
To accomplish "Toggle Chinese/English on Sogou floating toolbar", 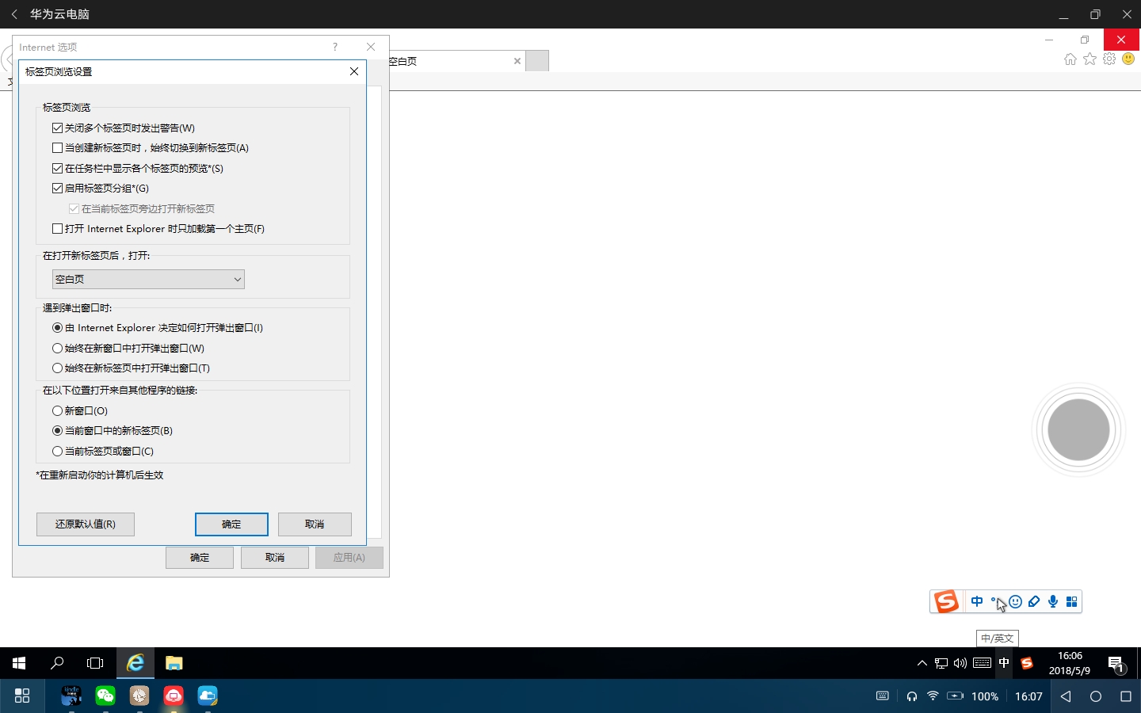I will coord(977,602).
